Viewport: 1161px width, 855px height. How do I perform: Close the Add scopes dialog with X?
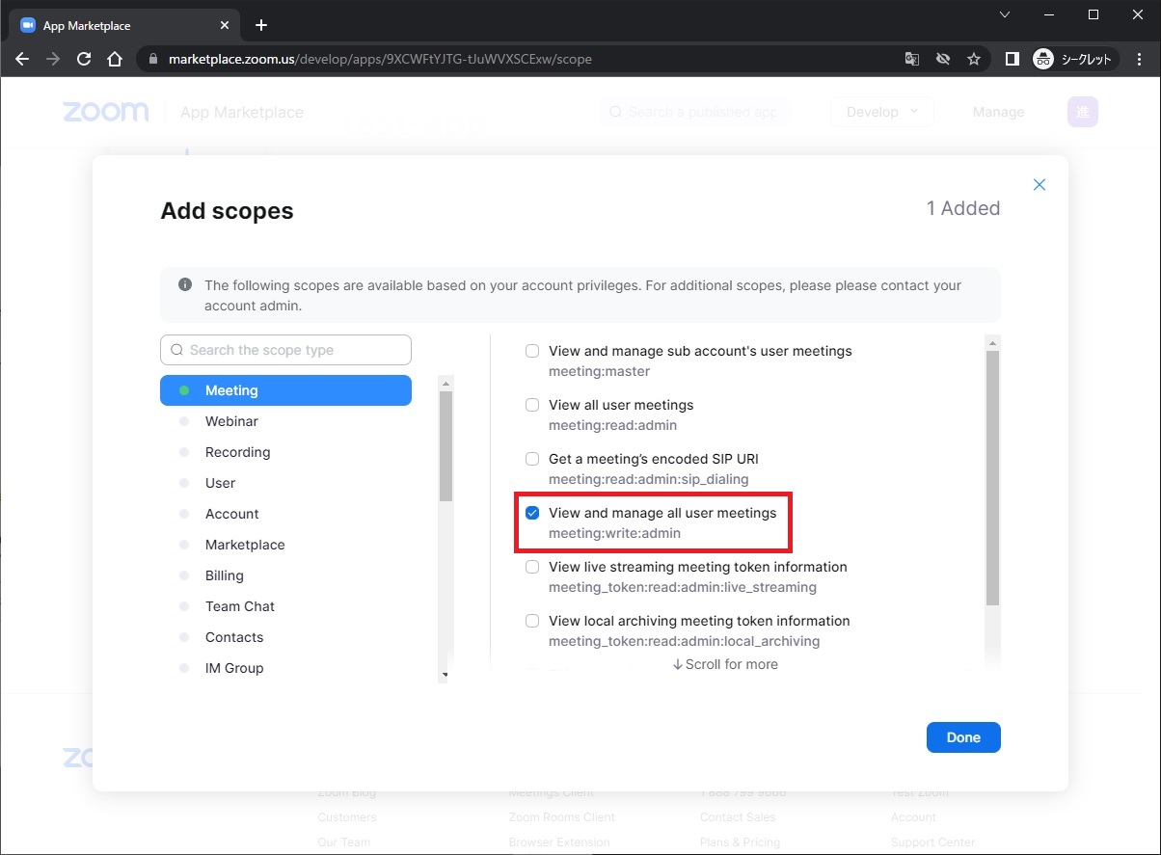pos(1039,185)
